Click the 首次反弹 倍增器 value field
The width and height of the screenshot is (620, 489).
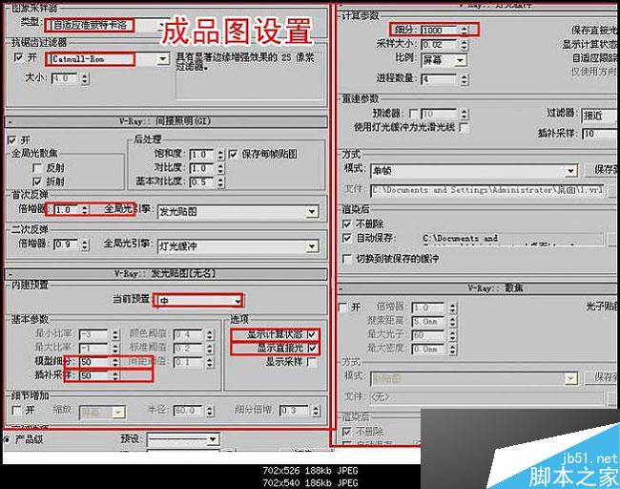66,209
